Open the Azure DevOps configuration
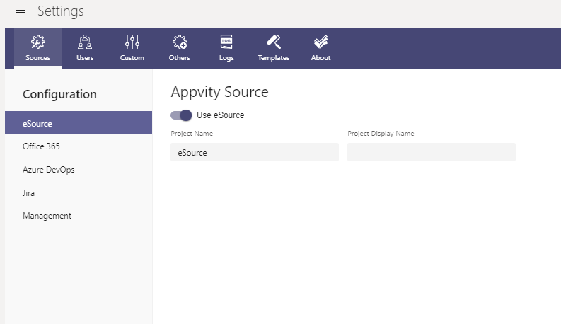Screen dimensions: 561x324 tap(48, 170)
